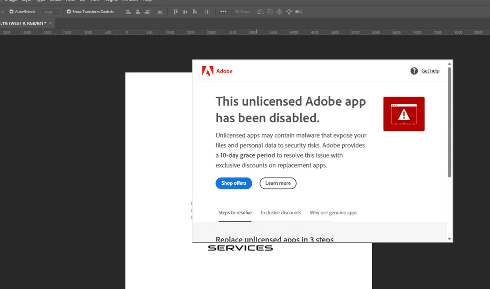This screenshot has height=289, width=490.
Task: Select the 3D orbit camera icon
Action: [260, 12]
